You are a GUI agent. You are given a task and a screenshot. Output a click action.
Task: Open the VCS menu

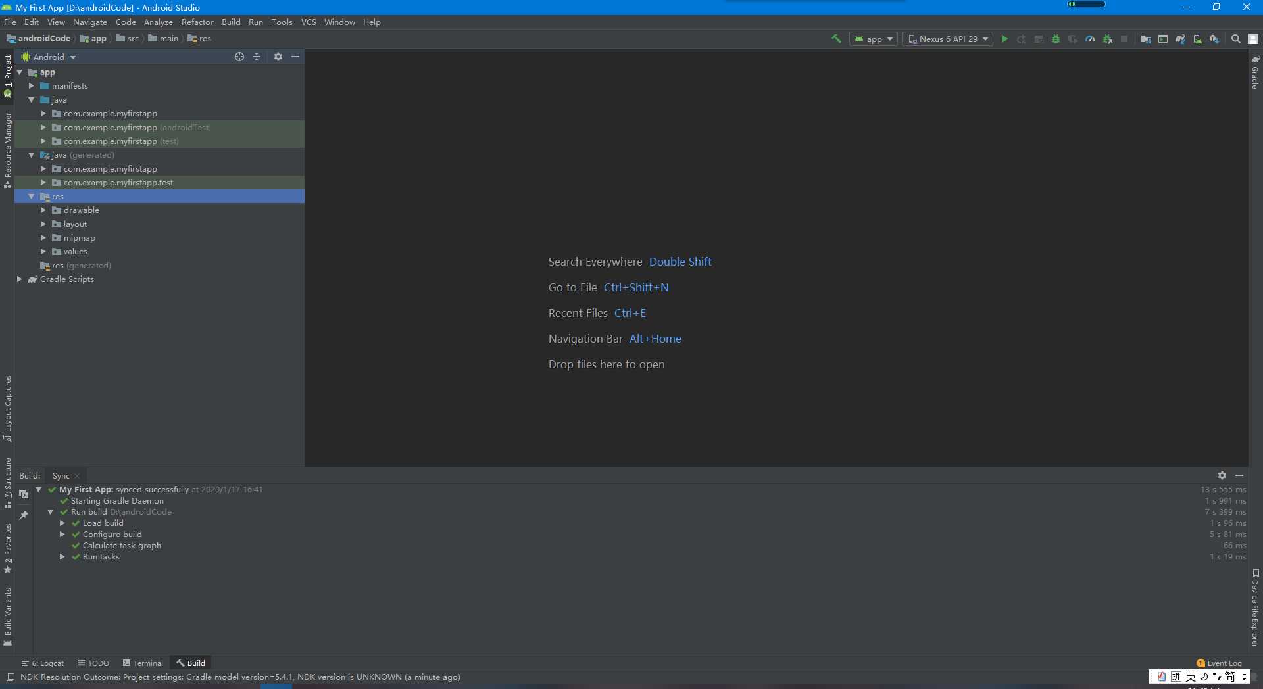309,22
